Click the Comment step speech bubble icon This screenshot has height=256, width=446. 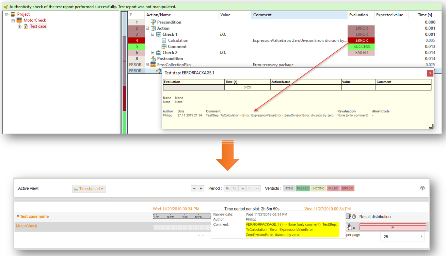pos(164,47)
